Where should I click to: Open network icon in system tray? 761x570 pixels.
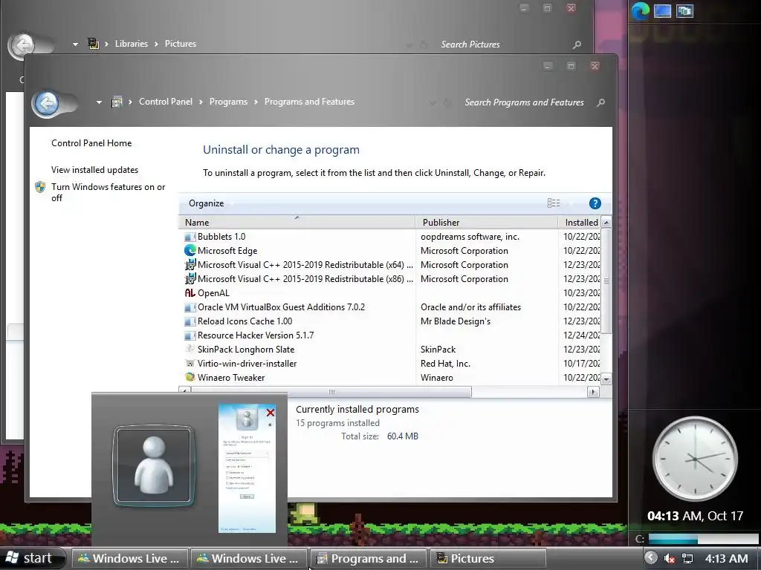[687, 558]
